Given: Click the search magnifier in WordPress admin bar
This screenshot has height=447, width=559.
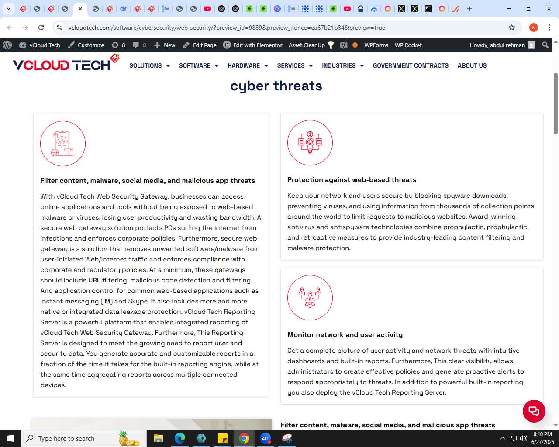Looking at the screenshot, I should 545,45.
